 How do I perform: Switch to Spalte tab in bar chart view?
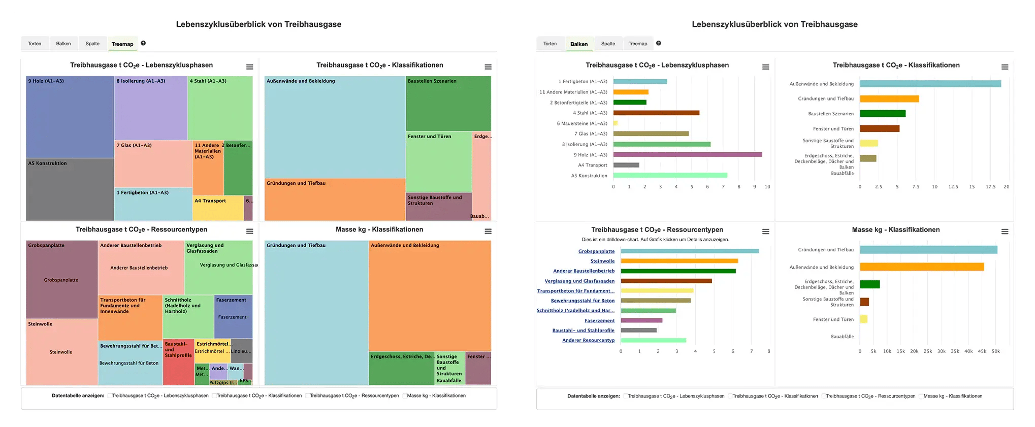tap(608, 44)
